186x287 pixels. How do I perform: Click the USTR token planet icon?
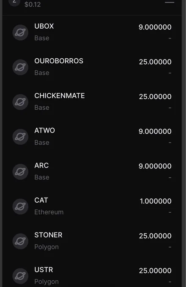(20, 276)
